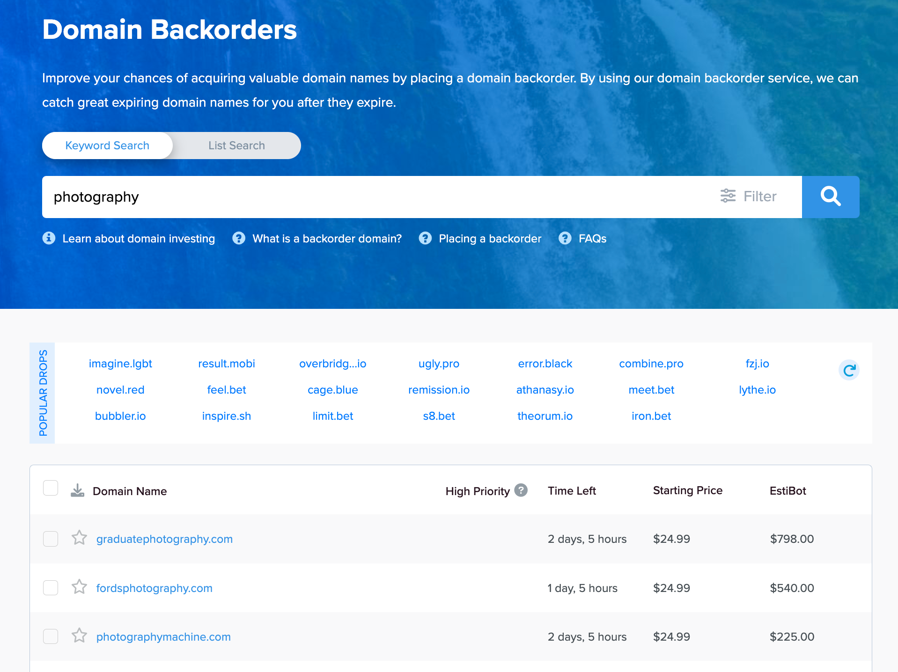Screen dimensions: 898x672
Task: Click the question mark icon next to FAQs
Action: (565, 238)
